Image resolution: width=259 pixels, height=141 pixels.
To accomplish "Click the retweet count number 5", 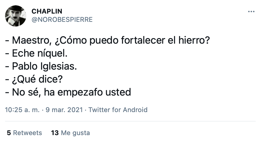I will coord(9,133).
